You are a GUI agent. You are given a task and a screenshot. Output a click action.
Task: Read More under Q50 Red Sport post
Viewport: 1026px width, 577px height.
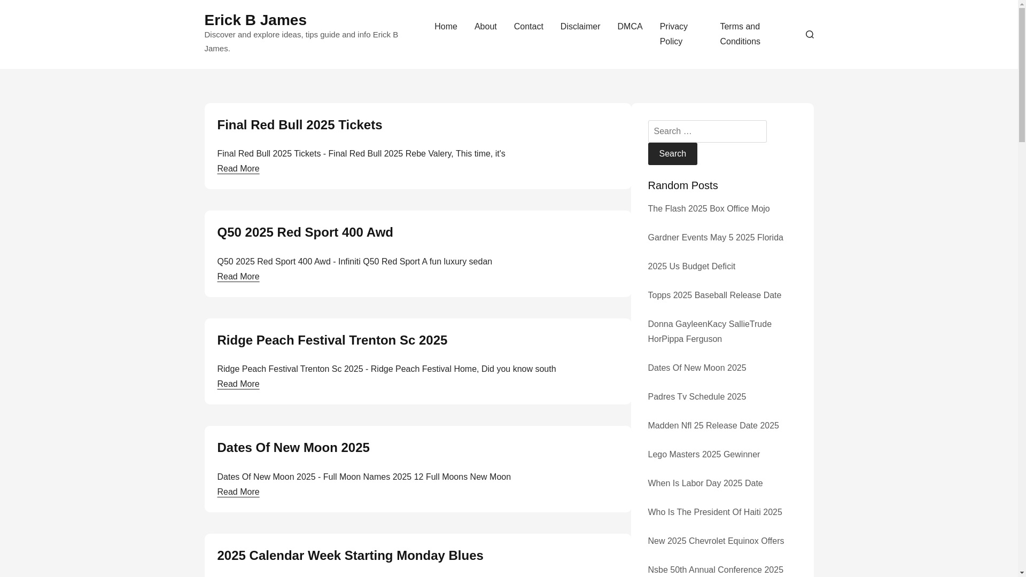(238, 277)
